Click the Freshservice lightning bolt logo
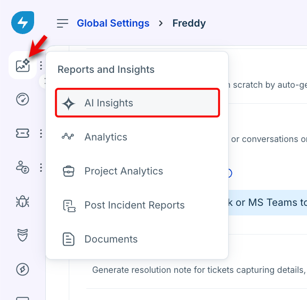Viewport: 307px width, 300px height. (x=23, y=22)
